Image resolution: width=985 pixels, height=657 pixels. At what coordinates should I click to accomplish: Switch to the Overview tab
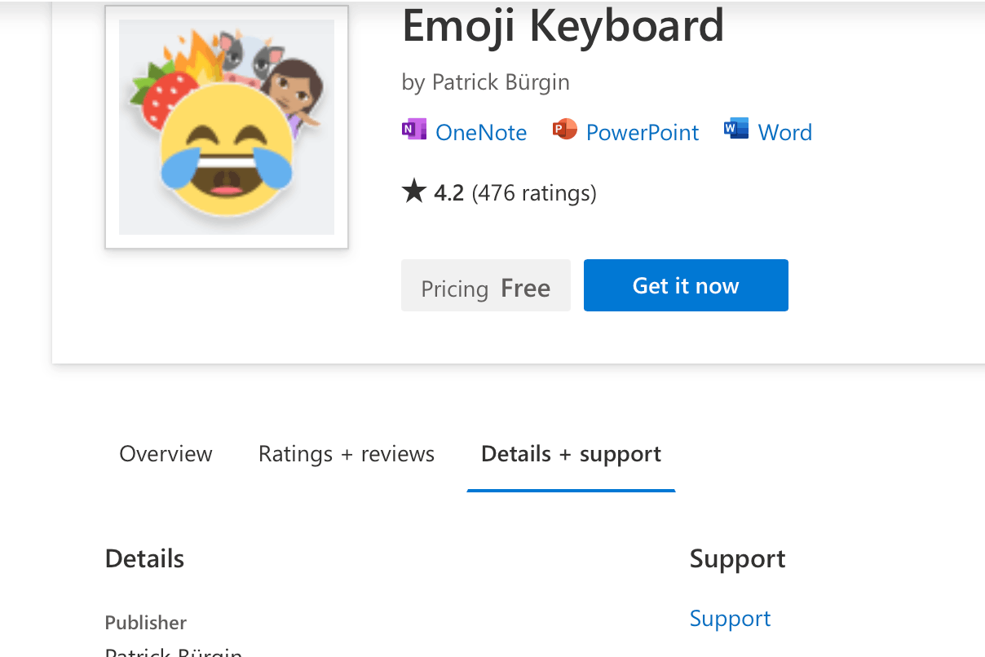(166, 454)
